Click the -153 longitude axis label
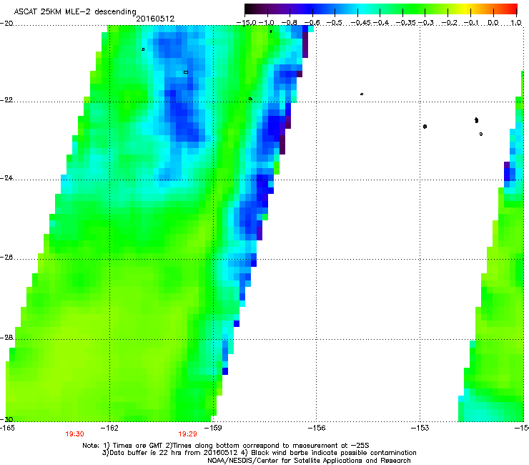Viewport: 529px width, 465px height. point(420,428)
